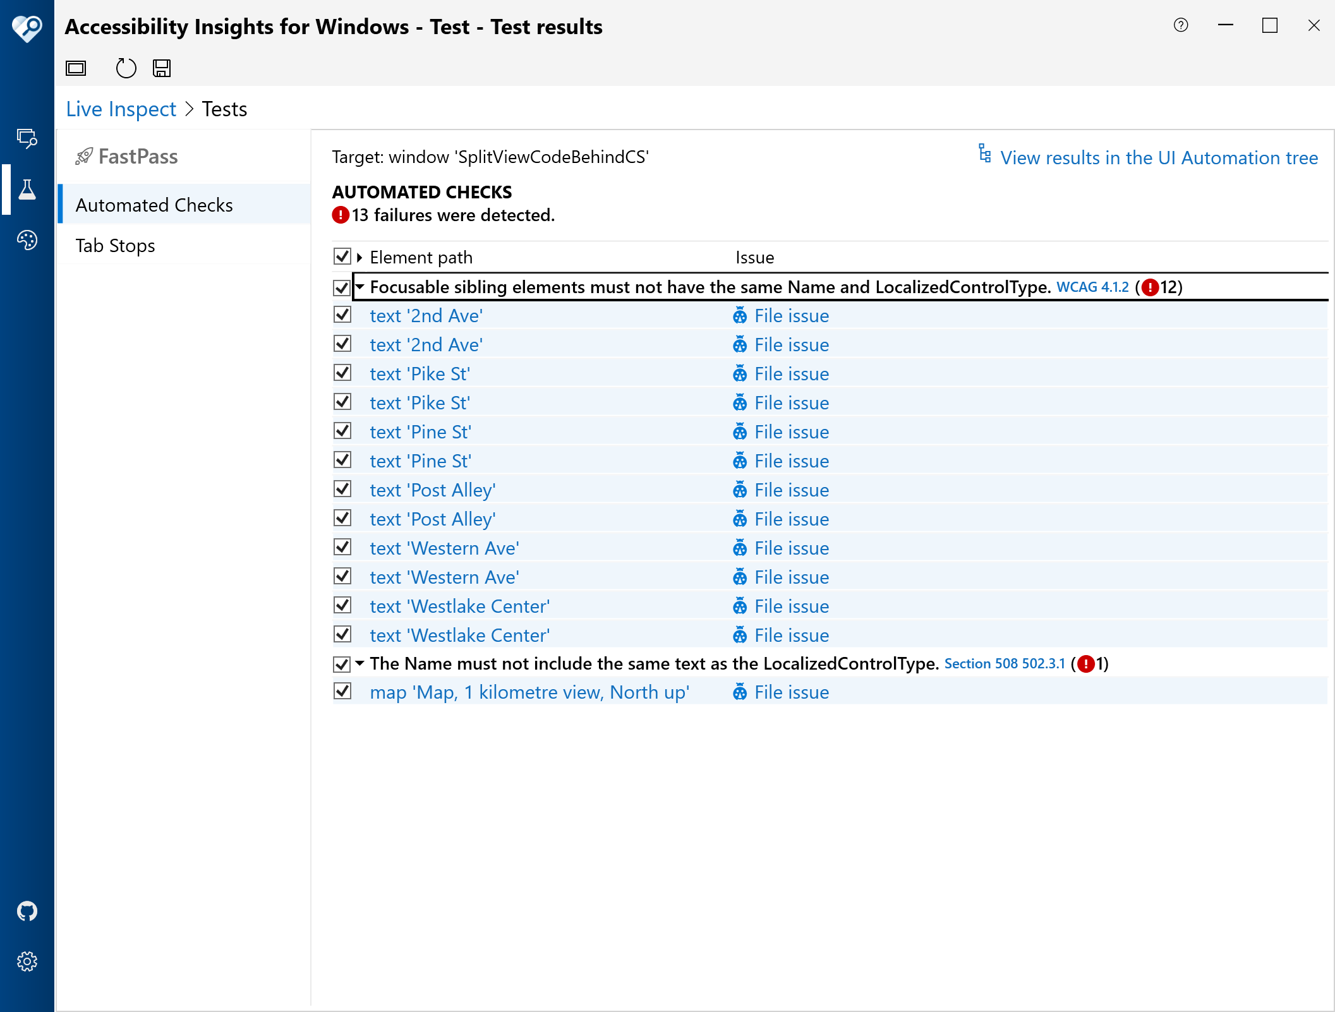Image resolution: width=1335 pixels, height=1012 pixels.
Task: File issue for map '1 kilometre view' row
Action: tap(781, 692)
